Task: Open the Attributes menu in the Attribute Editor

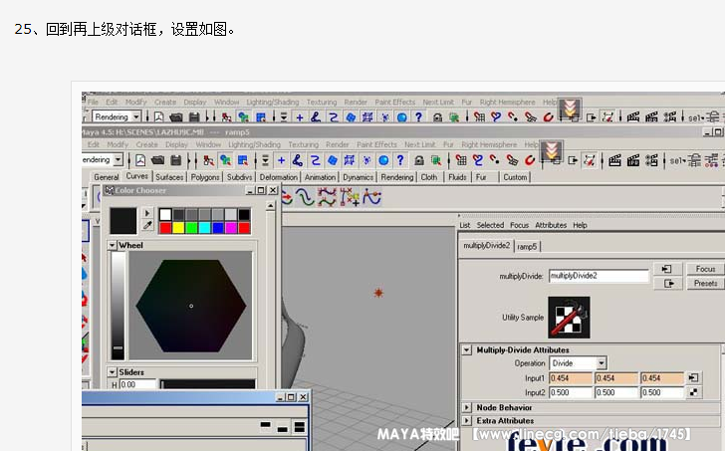Action: coord(551,225)
